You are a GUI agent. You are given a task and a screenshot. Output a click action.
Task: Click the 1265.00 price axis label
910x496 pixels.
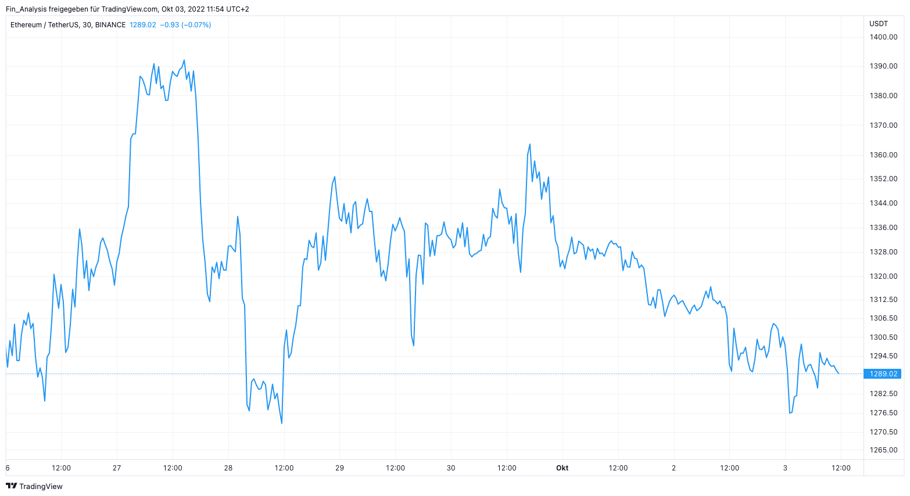point(883,450)
